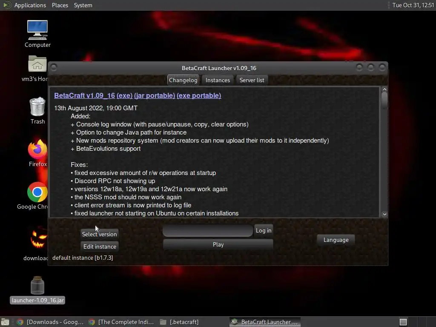Image resolution: width=436 pixels, height=327 pixels.
Task: Click the Play button
Action: click(x=218, y=244)
